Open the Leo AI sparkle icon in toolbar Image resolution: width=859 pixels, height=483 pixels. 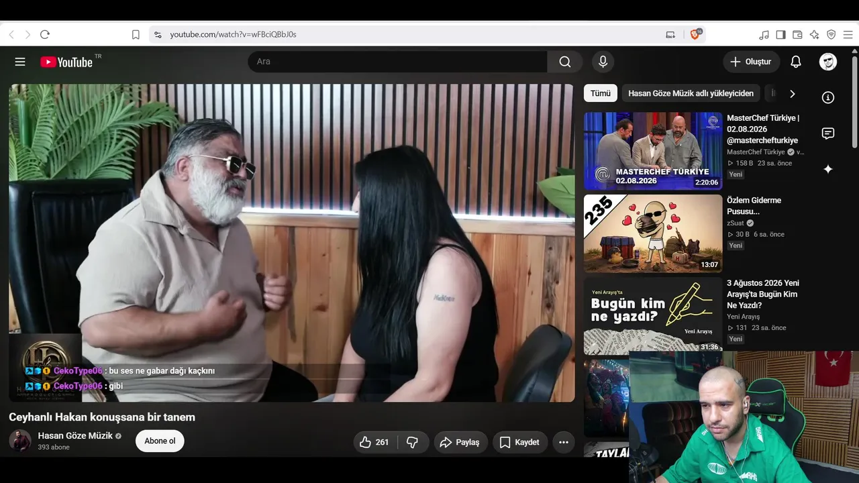point(814,34)
